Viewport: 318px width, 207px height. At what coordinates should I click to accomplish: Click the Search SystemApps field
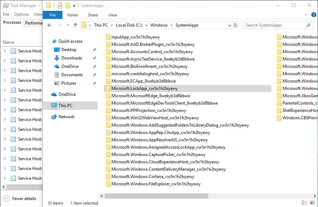point(275,25)
